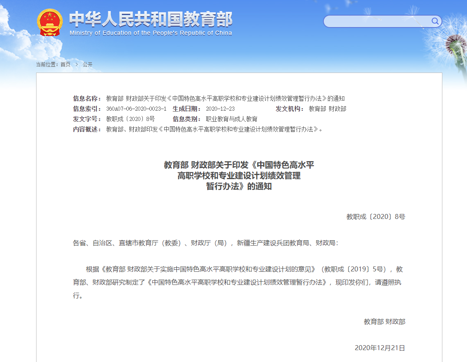Image resolution: width=467 pixels, height=362 pixels.
Task: Select index number 360A07-06-2020-0023-1
Action: pos(136,109)
